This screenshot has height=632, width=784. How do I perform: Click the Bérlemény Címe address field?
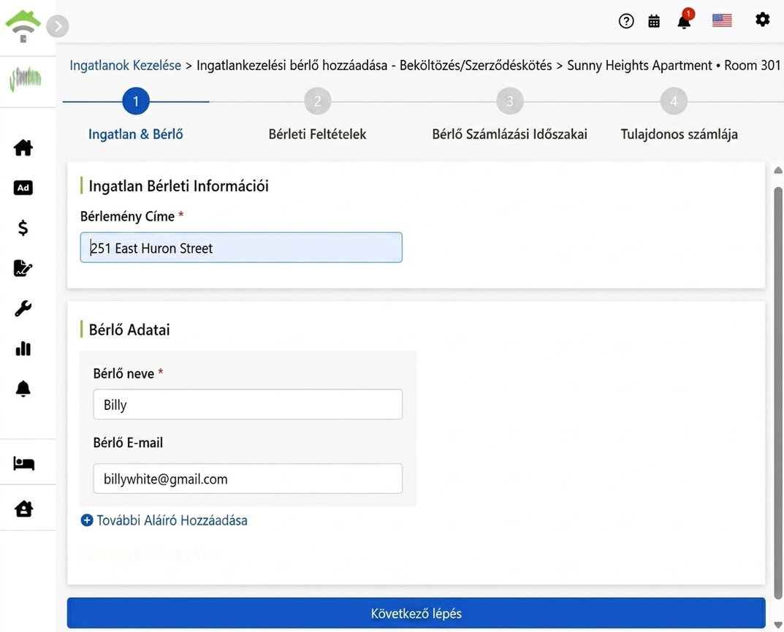tap(241, 248)
